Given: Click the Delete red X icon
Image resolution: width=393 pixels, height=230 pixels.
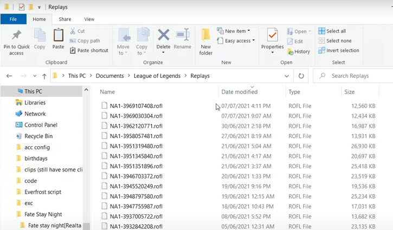Looking at the screenshot, I should point(163,36).
